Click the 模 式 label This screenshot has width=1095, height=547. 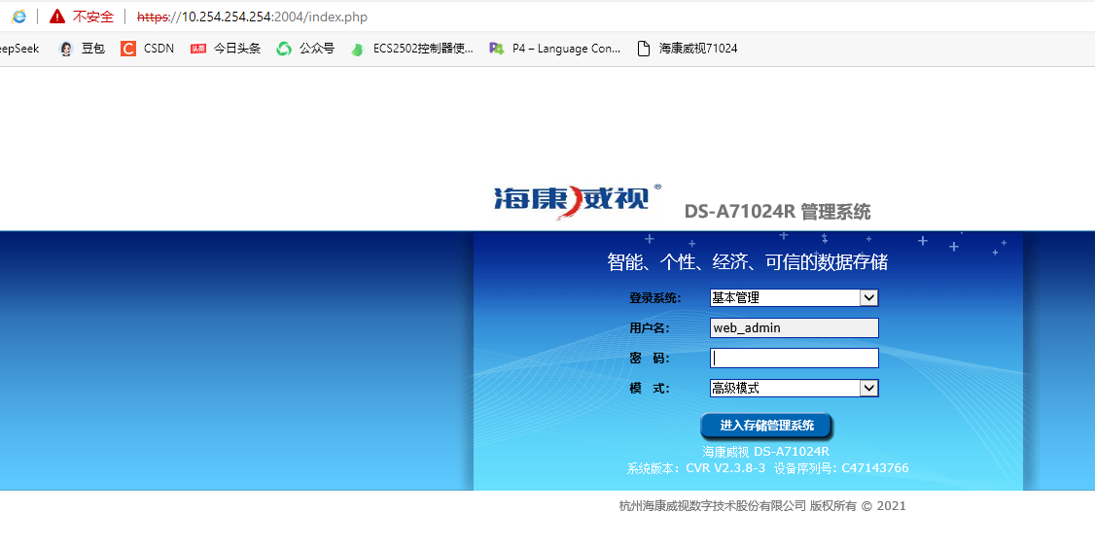(x=650, y=388)
